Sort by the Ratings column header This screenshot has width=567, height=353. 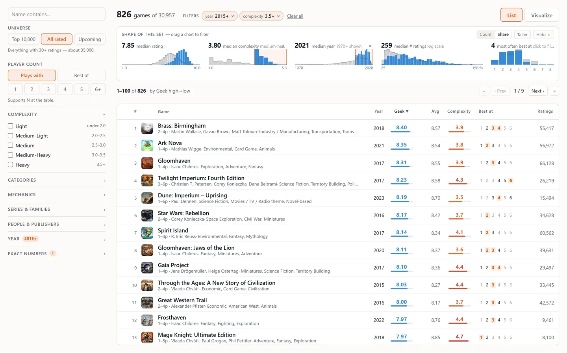point(545,111)
